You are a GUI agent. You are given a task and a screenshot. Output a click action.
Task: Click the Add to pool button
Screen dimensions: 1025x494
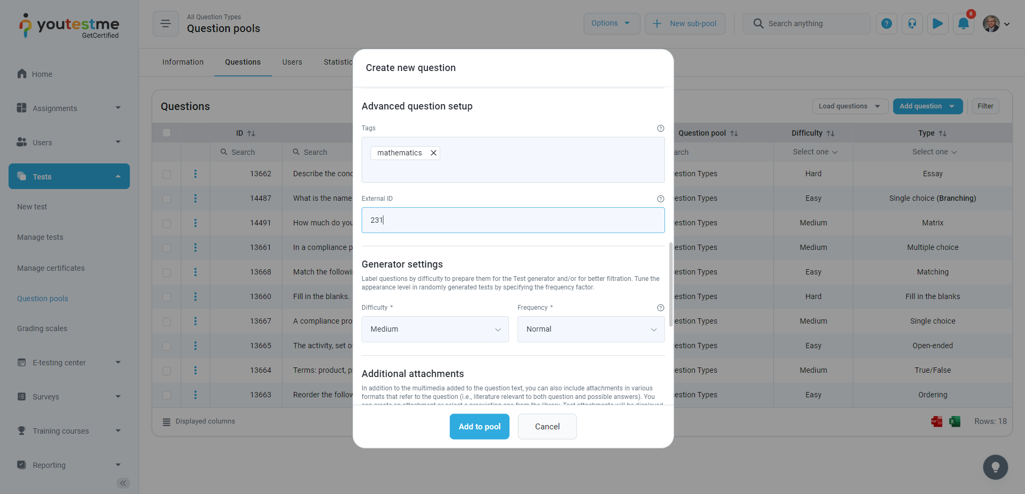click(479, 426)
